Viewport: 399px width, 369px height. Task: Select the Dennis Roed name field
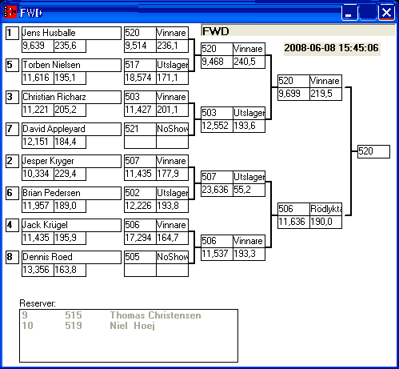click(x=71, y=257)
